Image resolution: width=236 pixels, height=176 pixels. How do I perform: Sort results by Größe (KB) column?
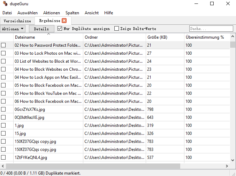[165, 37]
